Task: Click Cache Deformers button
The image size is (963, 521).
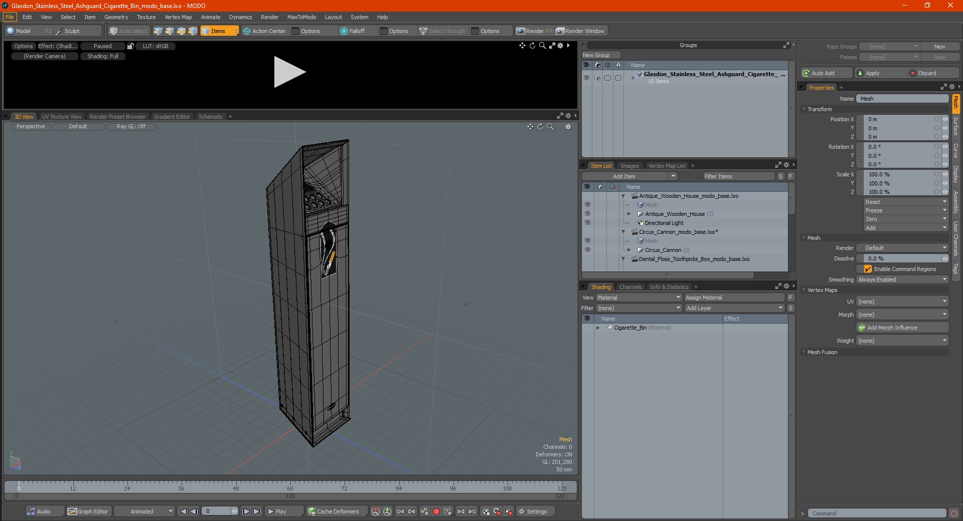Action: point(337,511)
